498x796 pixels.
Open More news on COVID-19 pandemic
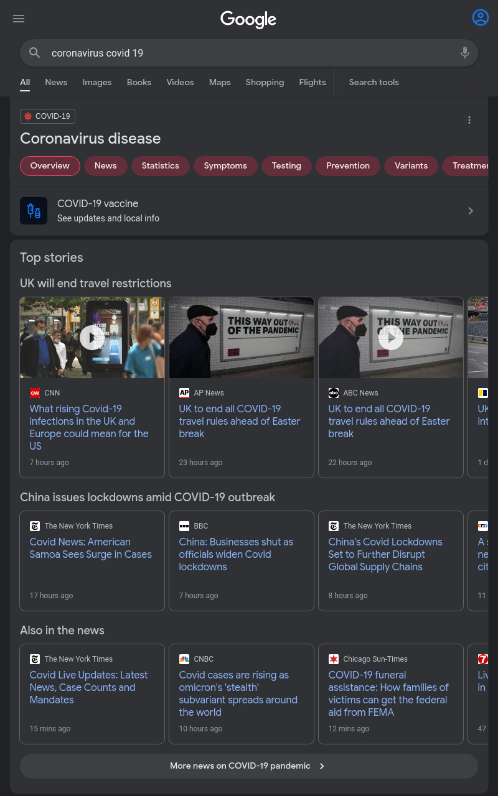click(x=249, y=766)
